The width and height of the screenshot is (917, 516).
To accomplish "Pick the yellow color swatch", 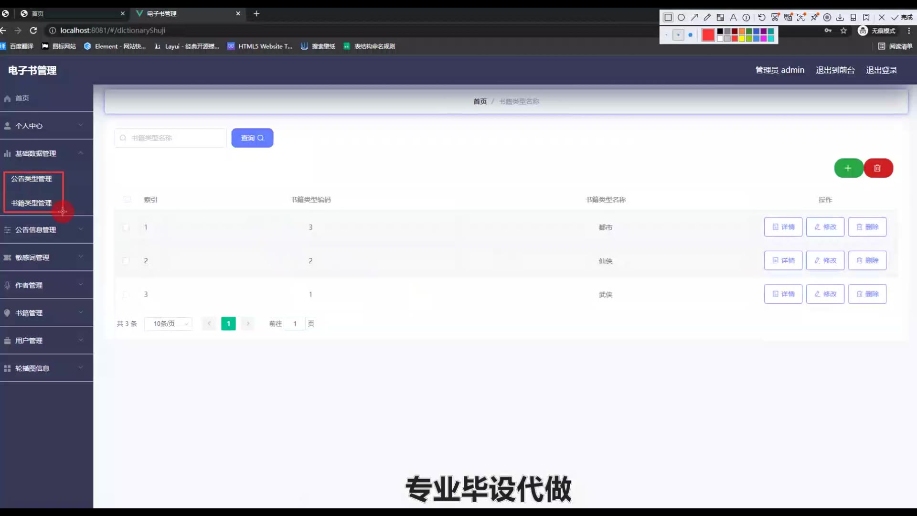I will pyautogui.click(x=742, y=38).
